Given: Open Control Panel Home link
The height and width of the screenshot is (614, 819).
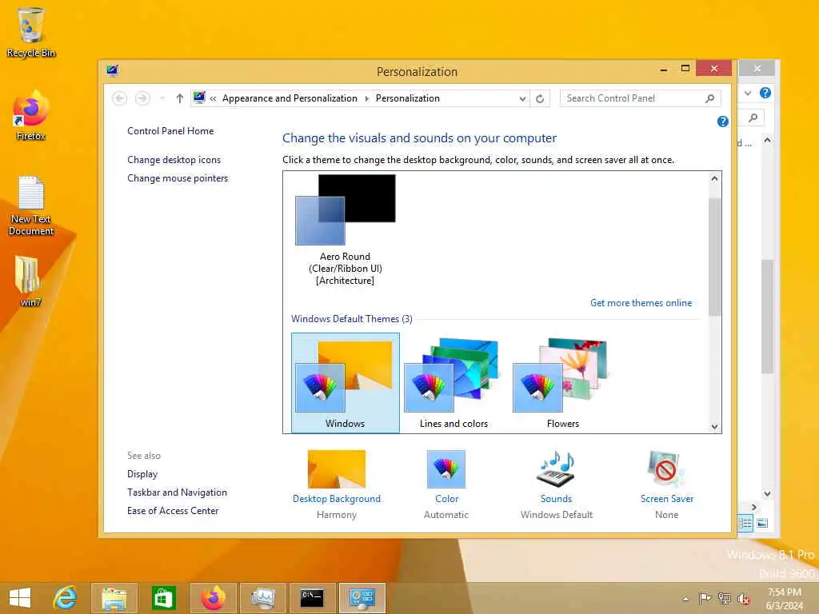Looking at the screenshot, I should [170, 131].
